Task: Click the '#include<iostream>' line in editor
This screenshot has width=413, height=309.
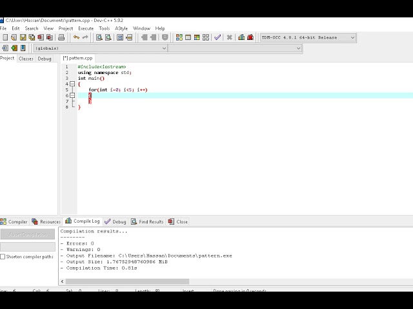Action: (x=102, y=67)
